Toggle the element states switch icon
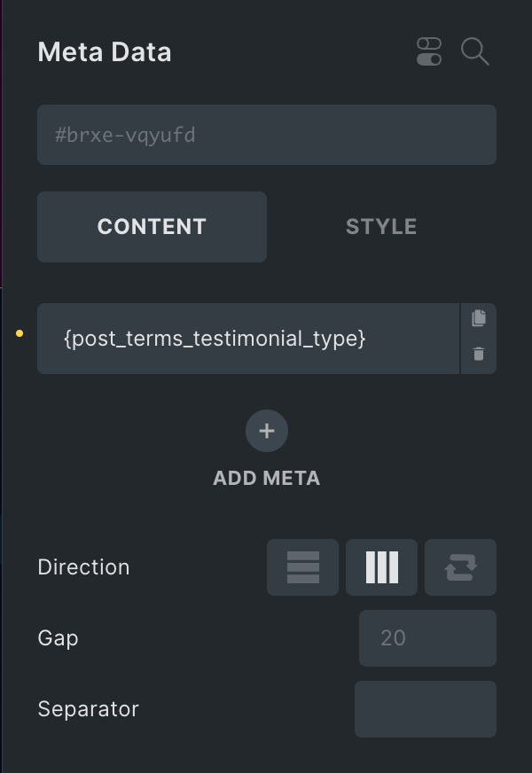 coord(429,51)
